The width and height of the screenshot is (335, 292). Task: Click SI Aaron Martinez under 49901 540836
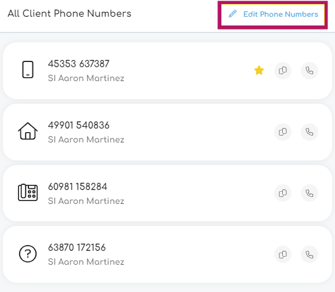86,140
